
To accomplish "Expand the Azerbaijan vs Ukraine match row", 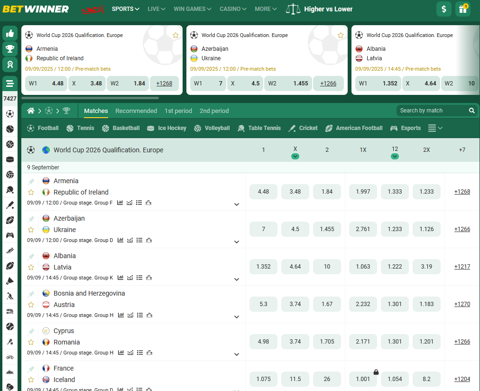I will pos(237,242).
